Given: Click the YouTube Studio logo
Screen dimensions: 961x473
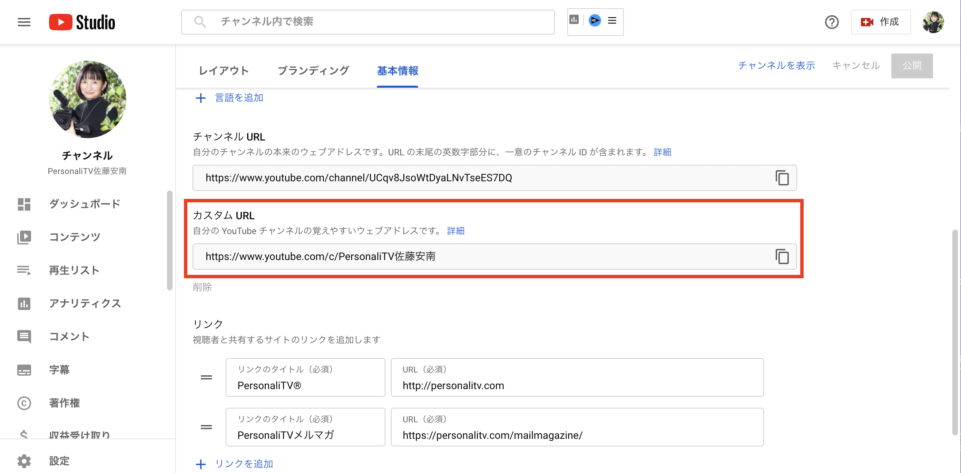Looking at the screenshot, I should [82, 22].
